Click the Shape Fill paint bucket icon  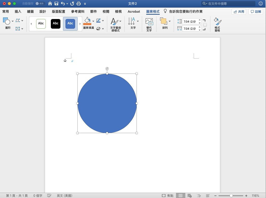(87, 21)
